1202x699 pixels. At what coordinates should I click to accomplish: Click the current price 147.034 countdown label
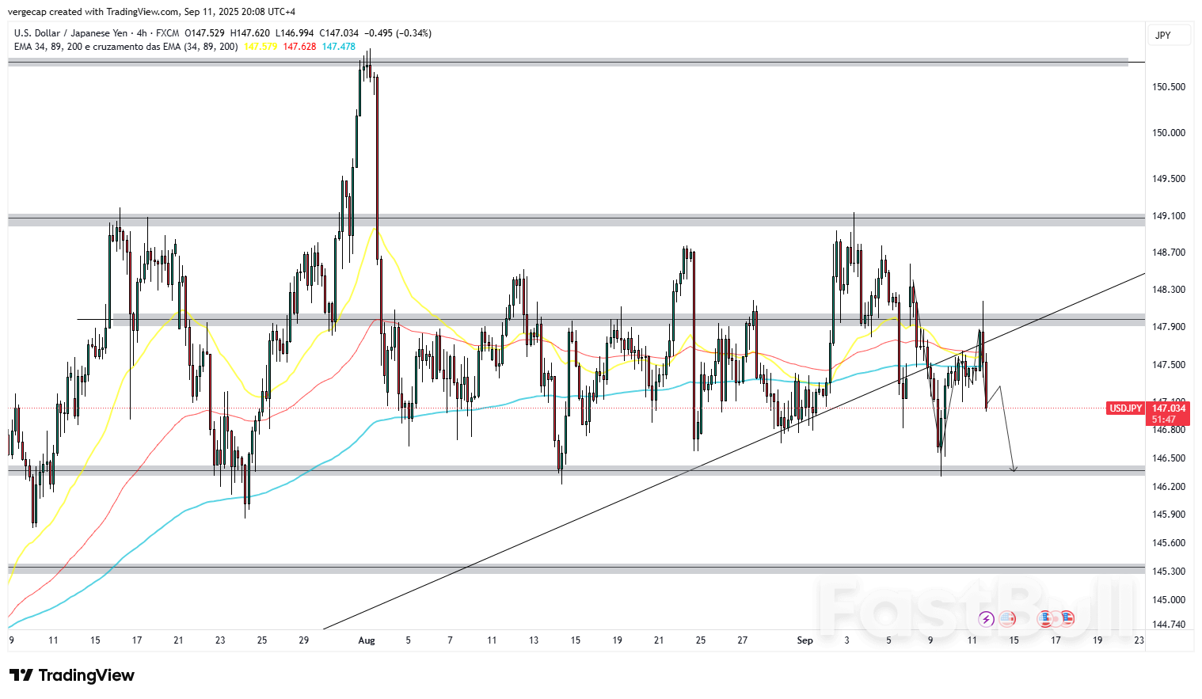click(1168, 413)
